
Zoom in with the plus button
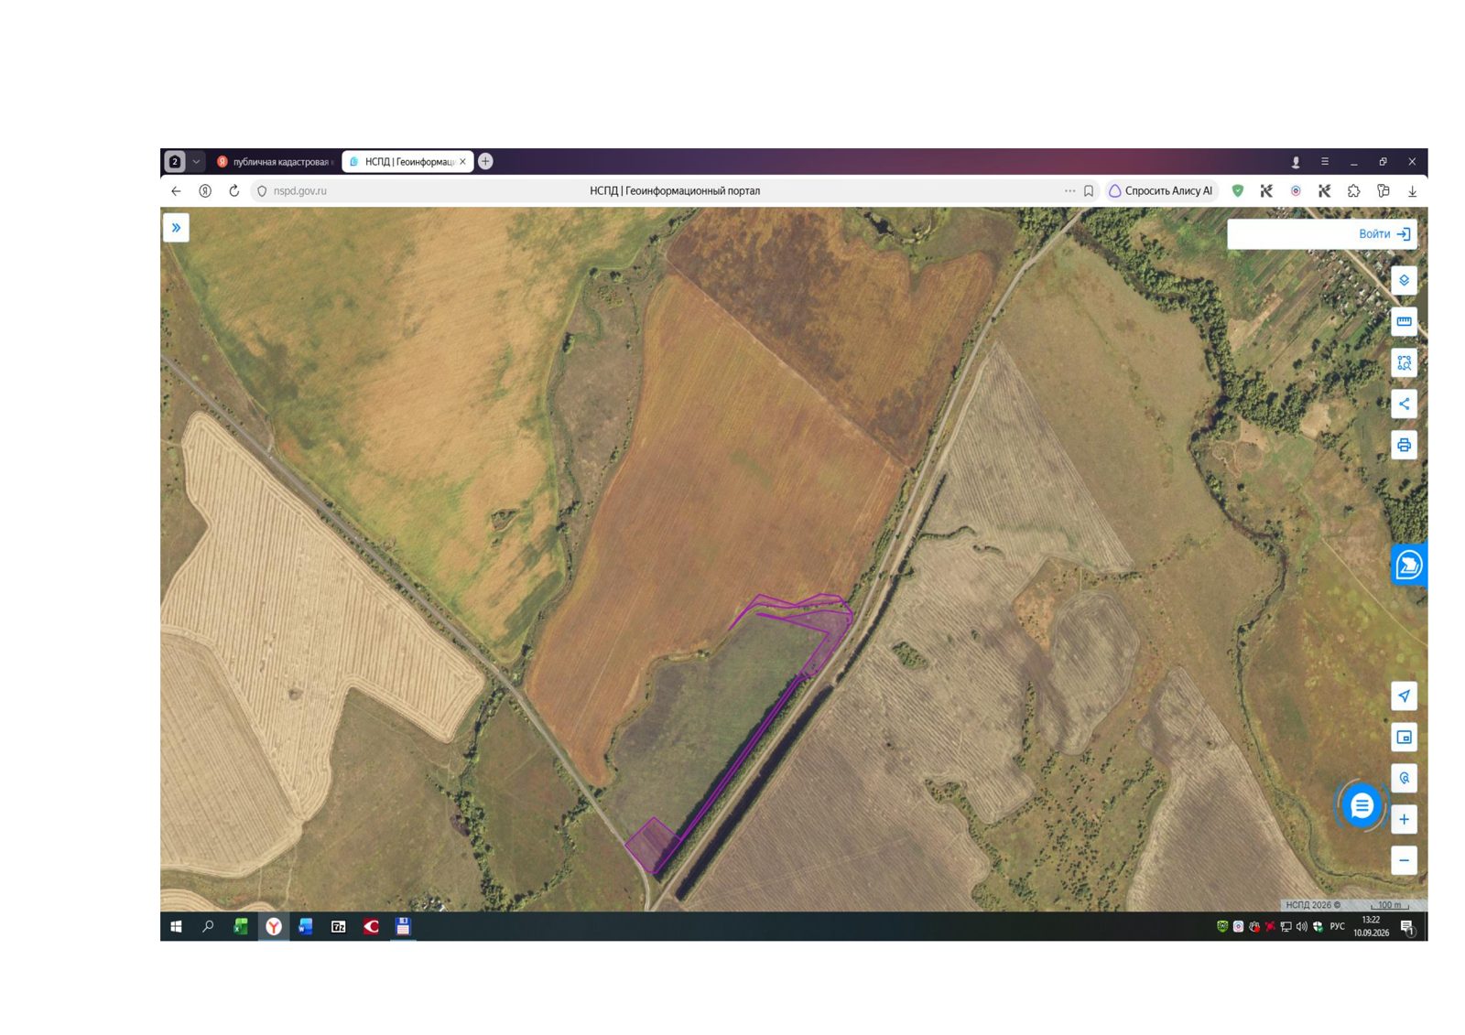coord(1404,819)
